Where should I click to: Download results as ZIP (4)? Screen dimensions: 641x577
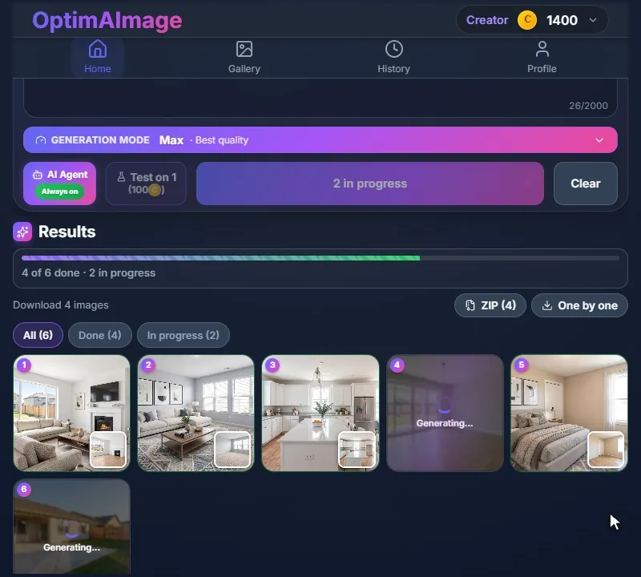point(490,305)
